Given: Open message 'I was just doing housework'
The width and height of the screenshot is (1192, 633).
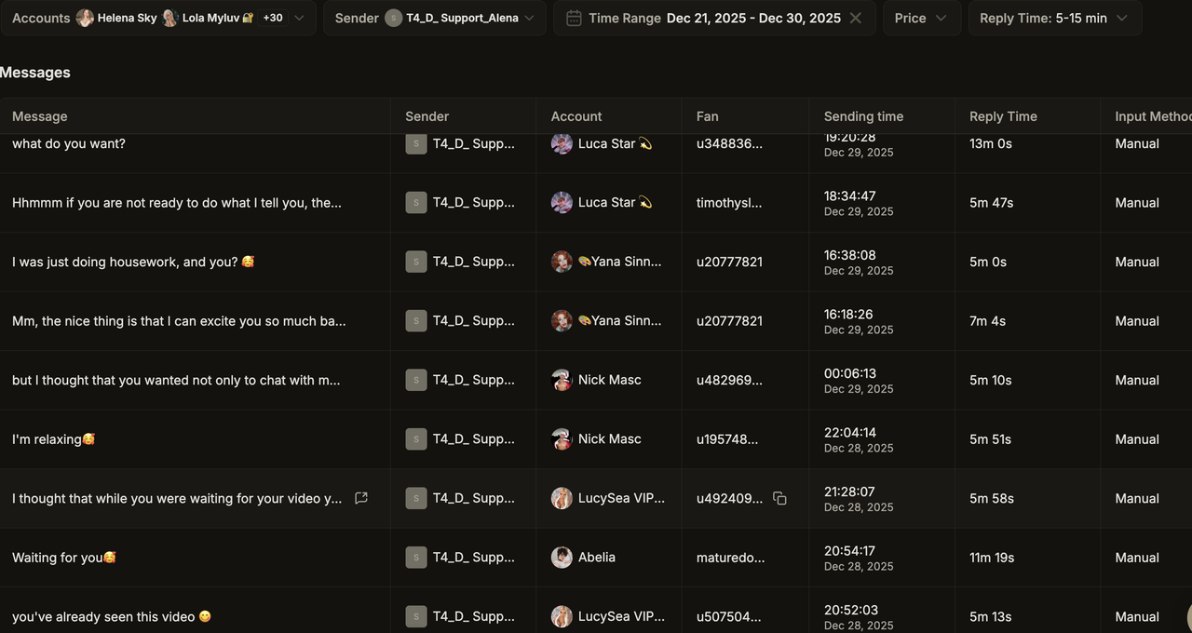Looking at the screenshot, I should coord(133,262).
